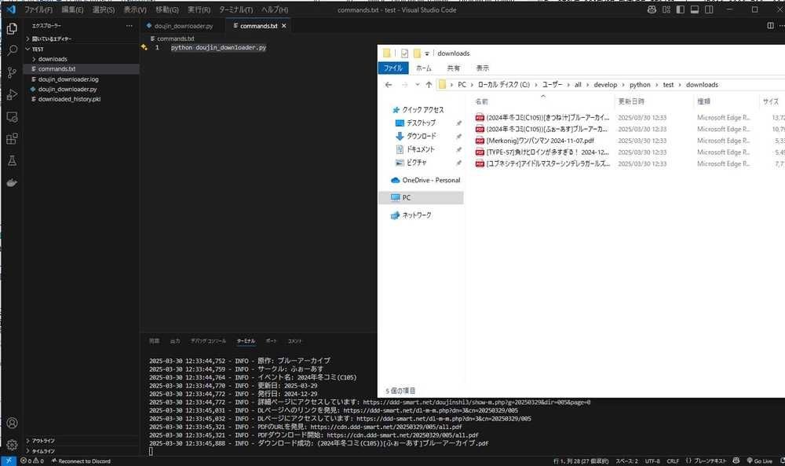
Task: Open the Docker view in activity bar
Action: point(12,183)
